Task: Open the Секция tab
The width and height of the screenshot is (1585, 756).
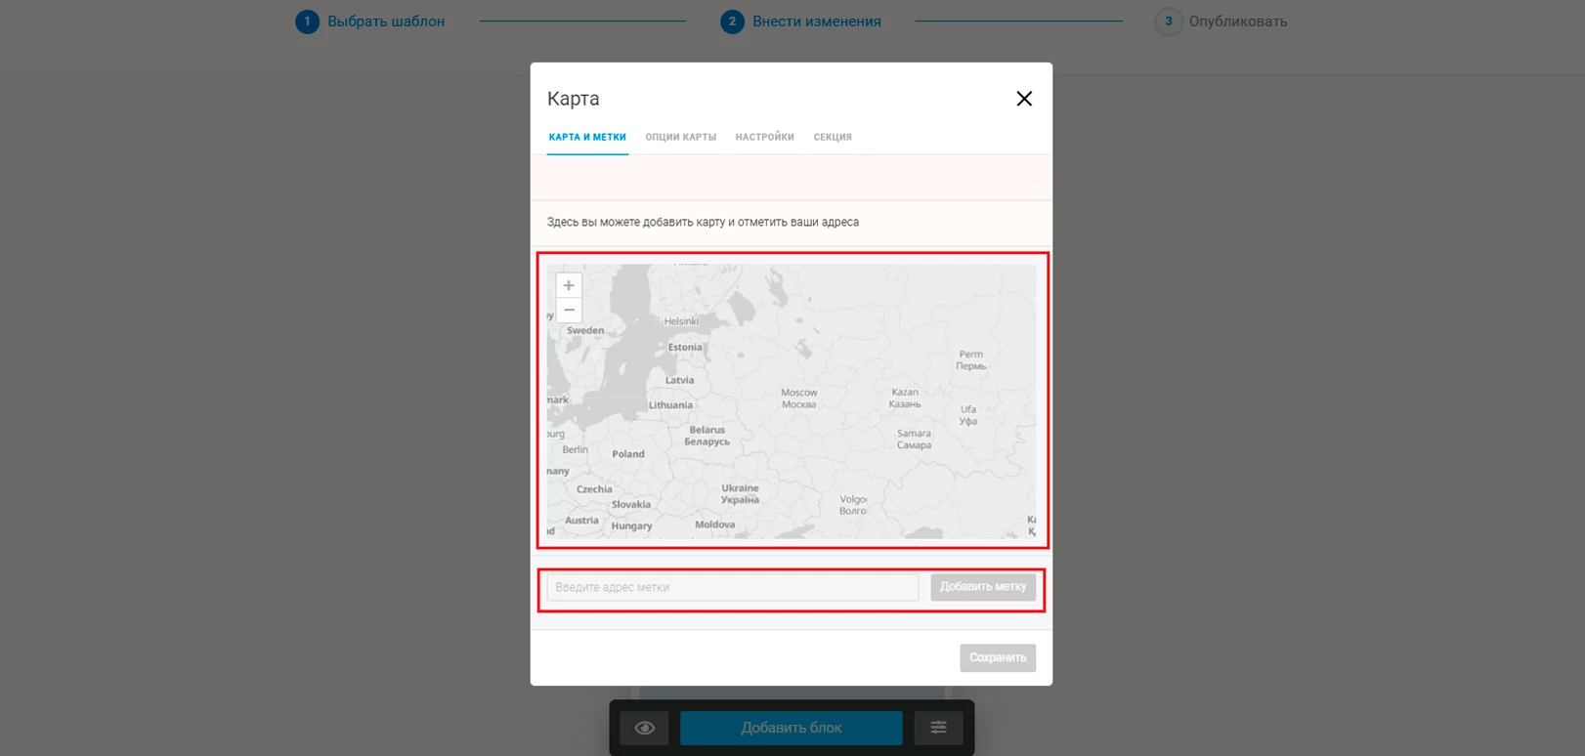Action: (x=833, y=138)
